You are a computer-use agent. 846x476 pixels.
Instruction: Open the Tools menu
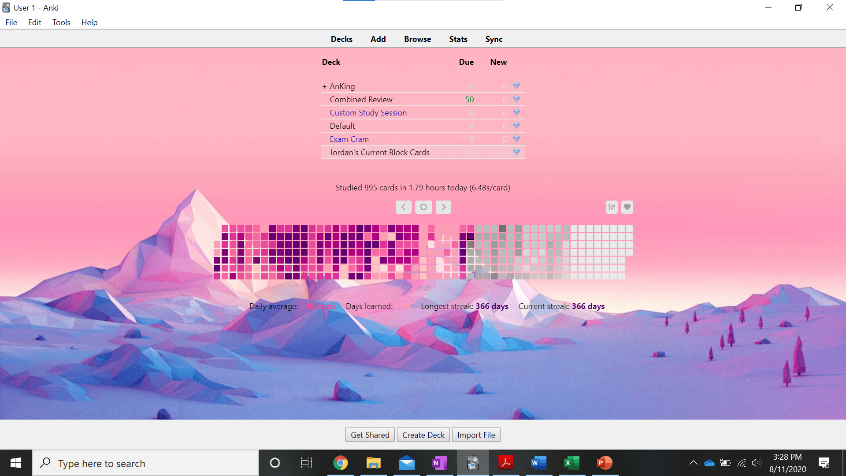coord(61,22)
